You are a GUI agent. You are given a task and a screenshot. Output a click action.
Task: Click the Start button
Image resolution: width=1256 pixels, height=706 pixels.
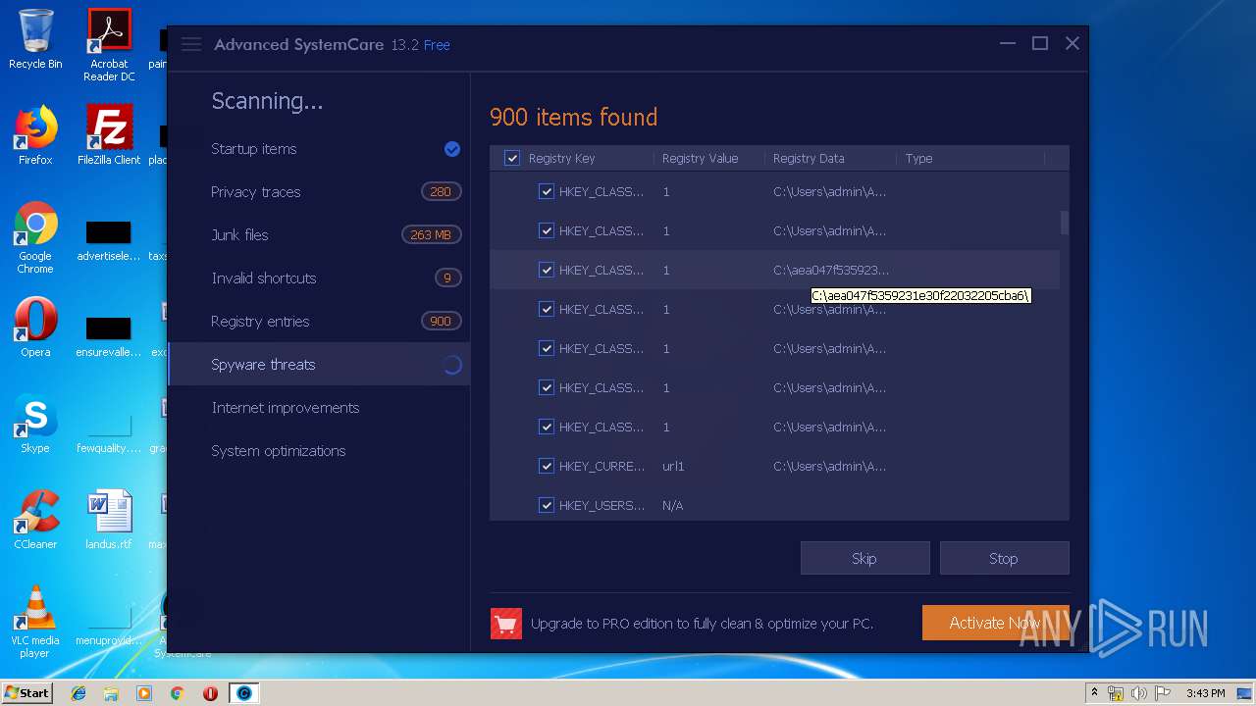(27, 693)
